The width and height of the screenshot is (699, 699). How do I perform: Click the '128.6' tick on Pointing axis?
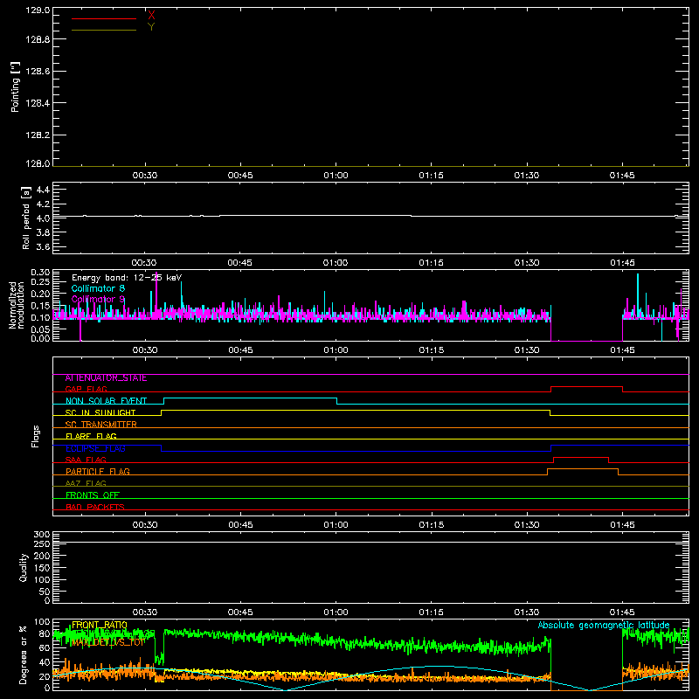pos(38,72)
